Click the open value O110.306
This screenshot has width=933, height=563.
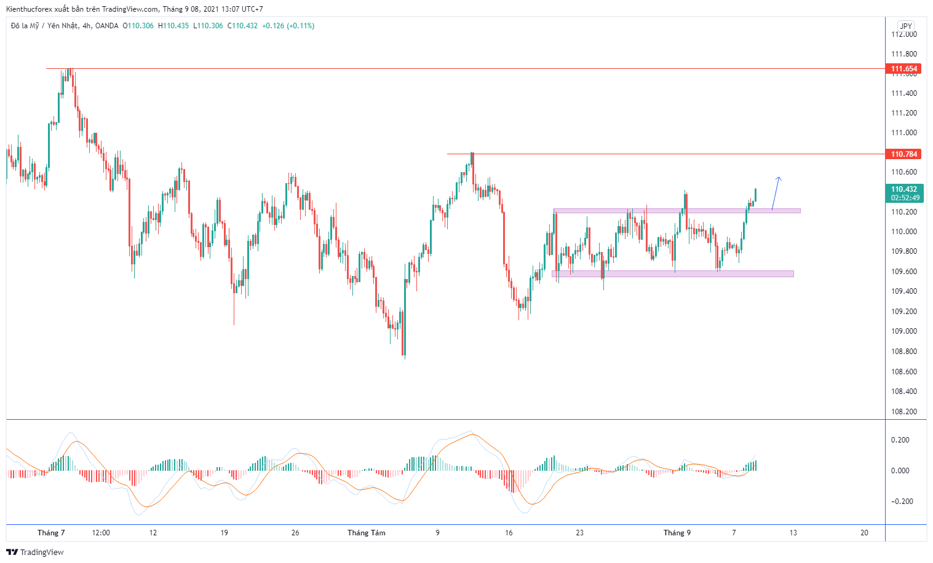tap(138, 26)
